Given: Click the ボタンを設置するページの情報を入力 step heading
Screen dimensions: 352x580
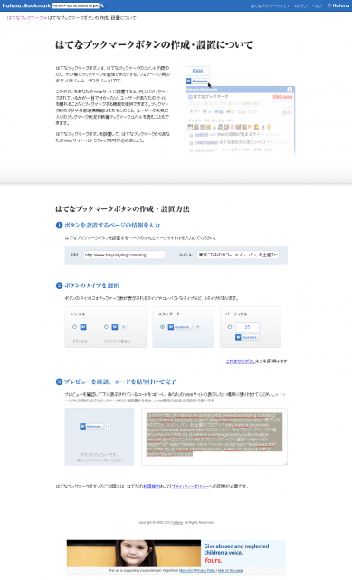Looking at the screenshot, I should pos(112,225).
